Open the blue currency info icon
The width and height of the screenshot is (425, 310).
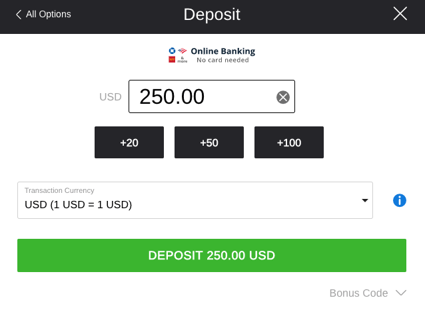[x=400, y=200]
